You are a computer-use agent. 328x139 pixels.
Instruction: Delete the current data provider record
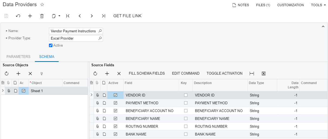(x=42, y=16)
